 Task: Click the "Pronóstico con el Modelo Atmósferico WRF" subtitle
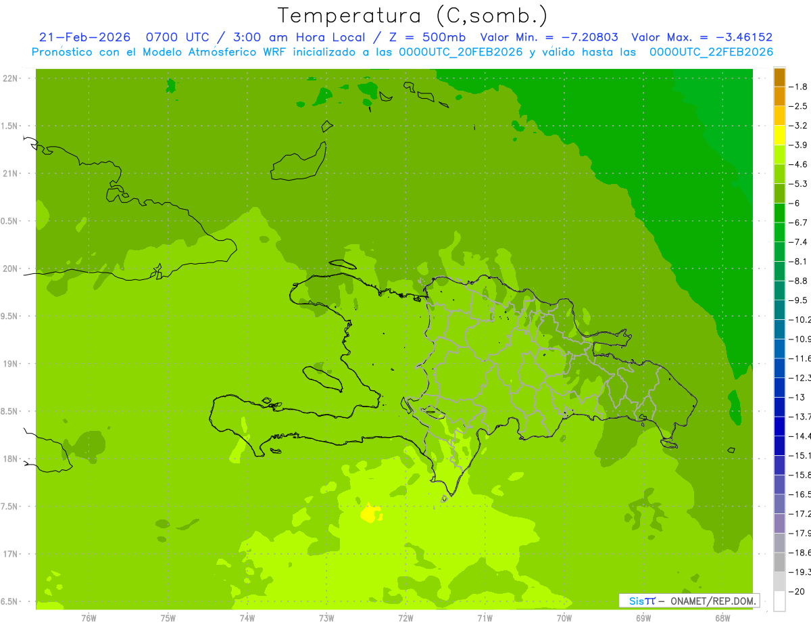click(x=160, y=51)
